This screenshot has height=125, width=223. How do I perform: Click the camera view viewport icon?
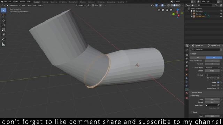tap(163, 10)
